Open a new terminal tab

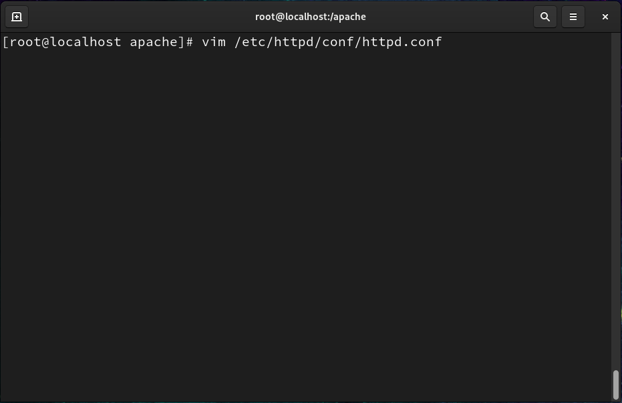(17, 17)
